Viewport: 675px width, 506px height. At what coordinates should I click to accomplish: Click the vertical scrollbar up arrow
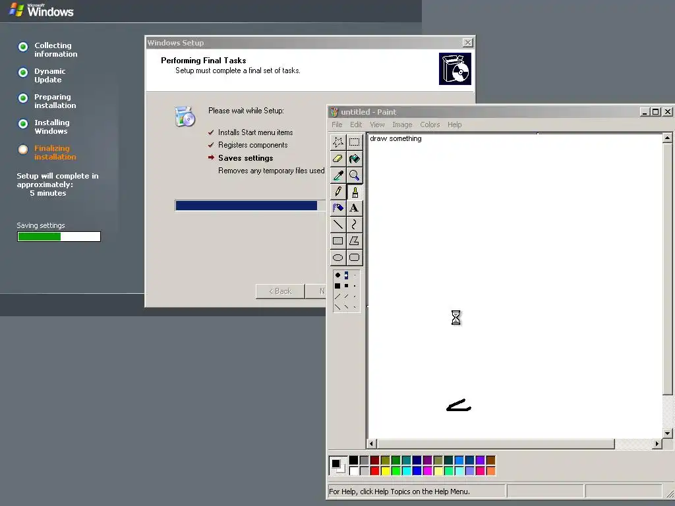(x=667, y=138)
